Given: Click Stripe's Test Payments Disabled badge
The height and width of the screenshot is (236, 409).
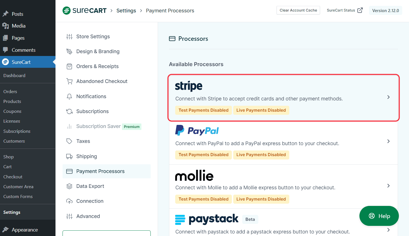Looking at the screenshot, I should coord(203,110).
